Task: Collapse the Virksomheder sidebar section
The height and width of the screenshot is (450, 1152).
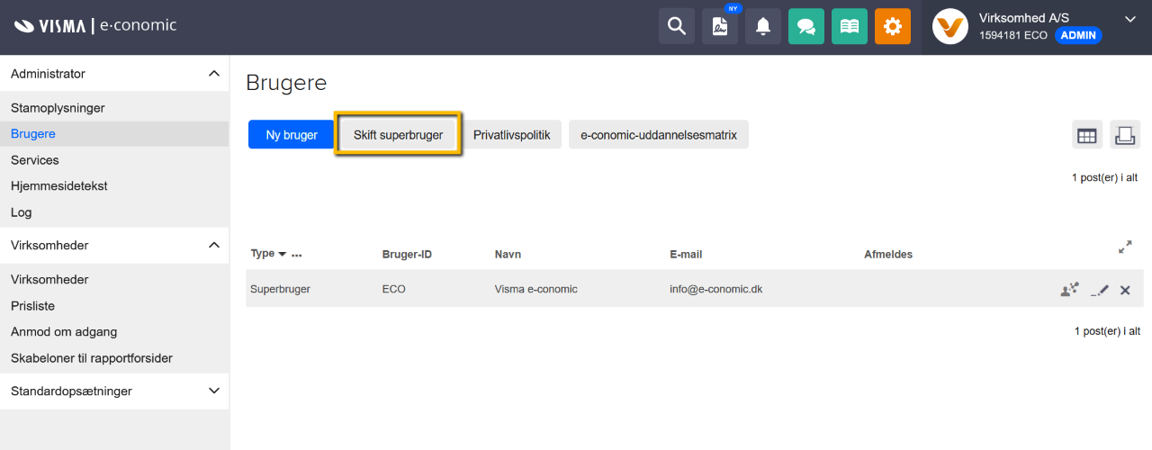Action: (213, 245)
